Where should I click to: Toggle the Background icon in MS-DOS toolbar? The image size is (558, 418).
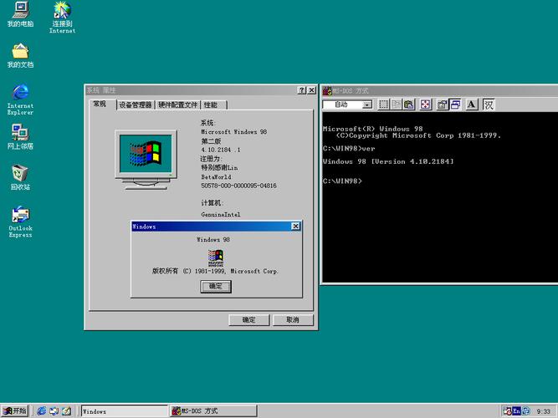pos(455,104)
